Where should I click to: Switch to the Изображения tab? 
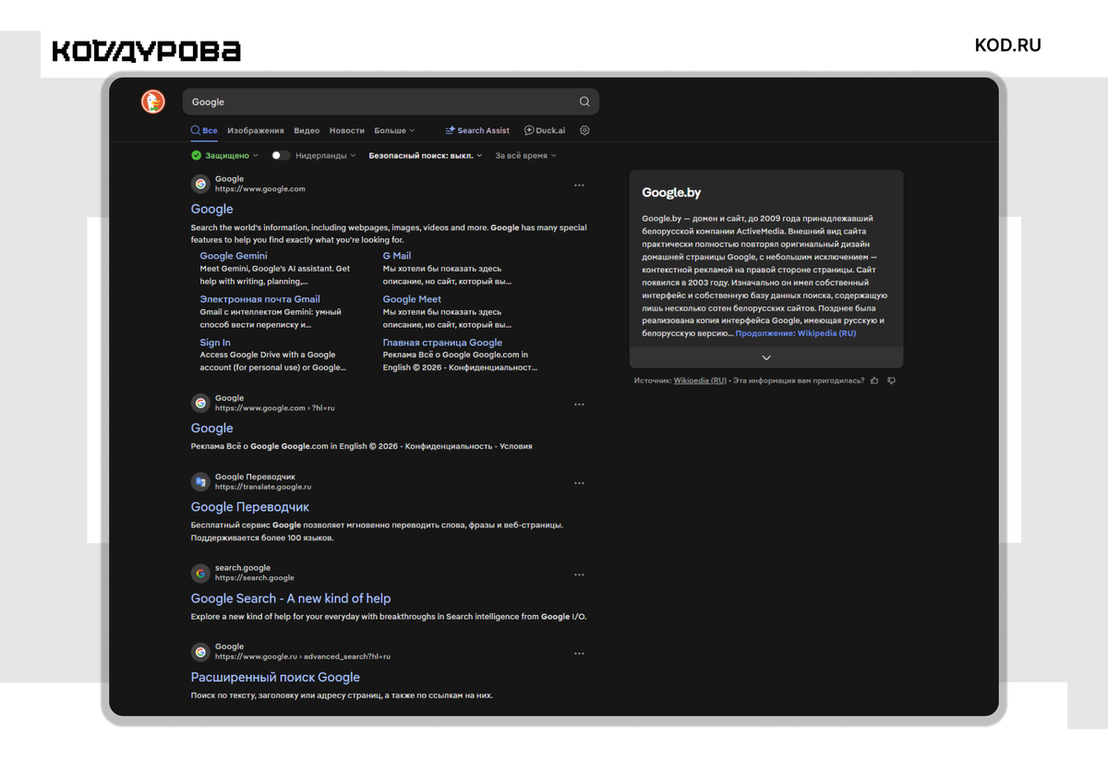(x=256, y=130)
